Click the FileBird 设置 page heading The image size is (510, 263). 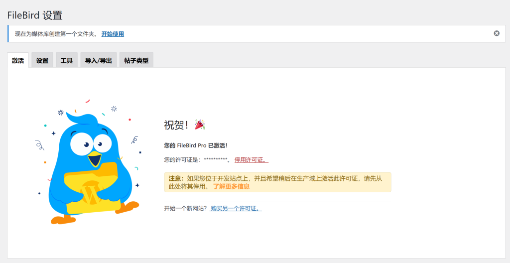click(x=35, y=15)
